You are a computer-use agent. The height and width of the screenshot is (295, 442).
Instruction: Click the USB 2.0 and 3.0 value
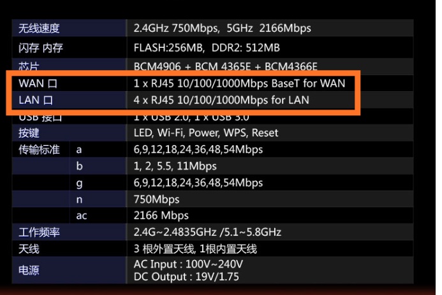point(191,118)
